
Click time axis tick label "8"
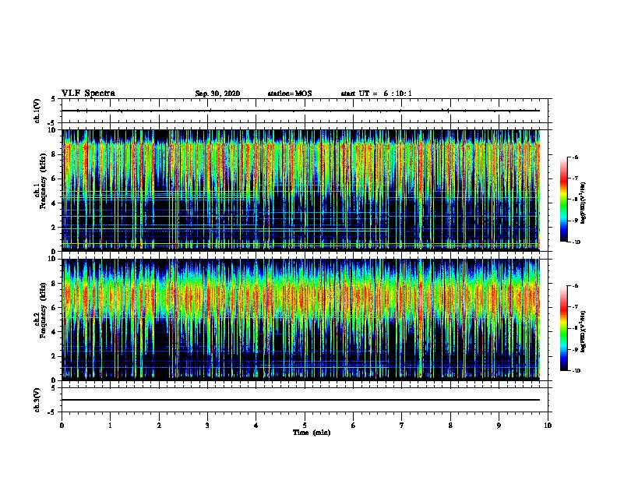pos(450,426)
